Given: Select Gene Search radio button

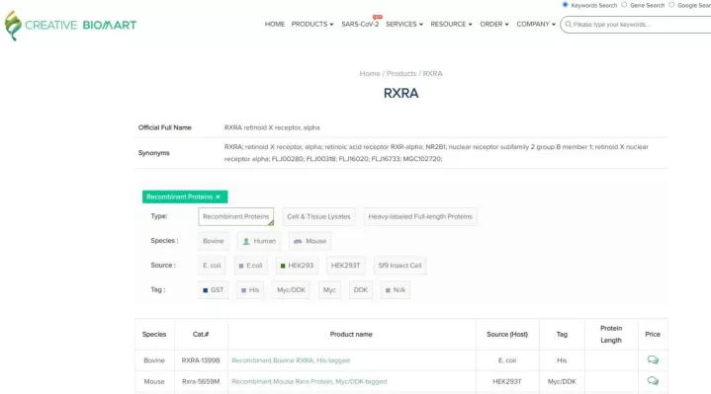Looking at the screenshot, I should coord(624,5).
